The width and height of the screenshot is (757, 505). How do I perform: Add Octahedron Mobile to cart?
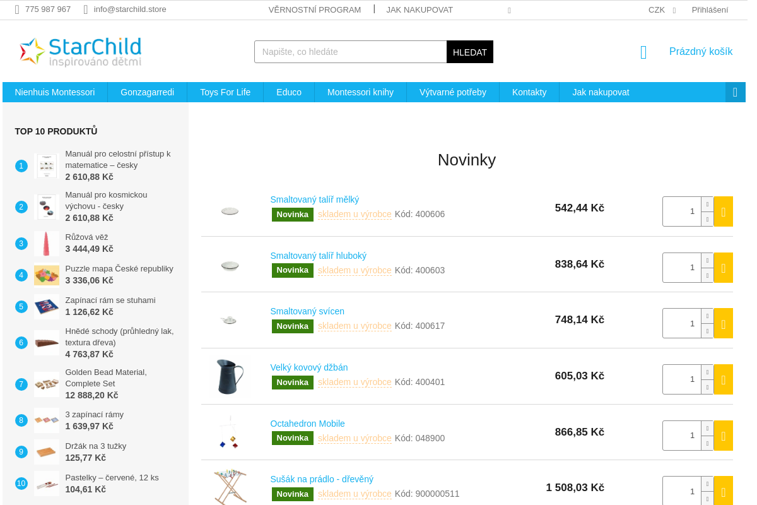coord(723,436)
